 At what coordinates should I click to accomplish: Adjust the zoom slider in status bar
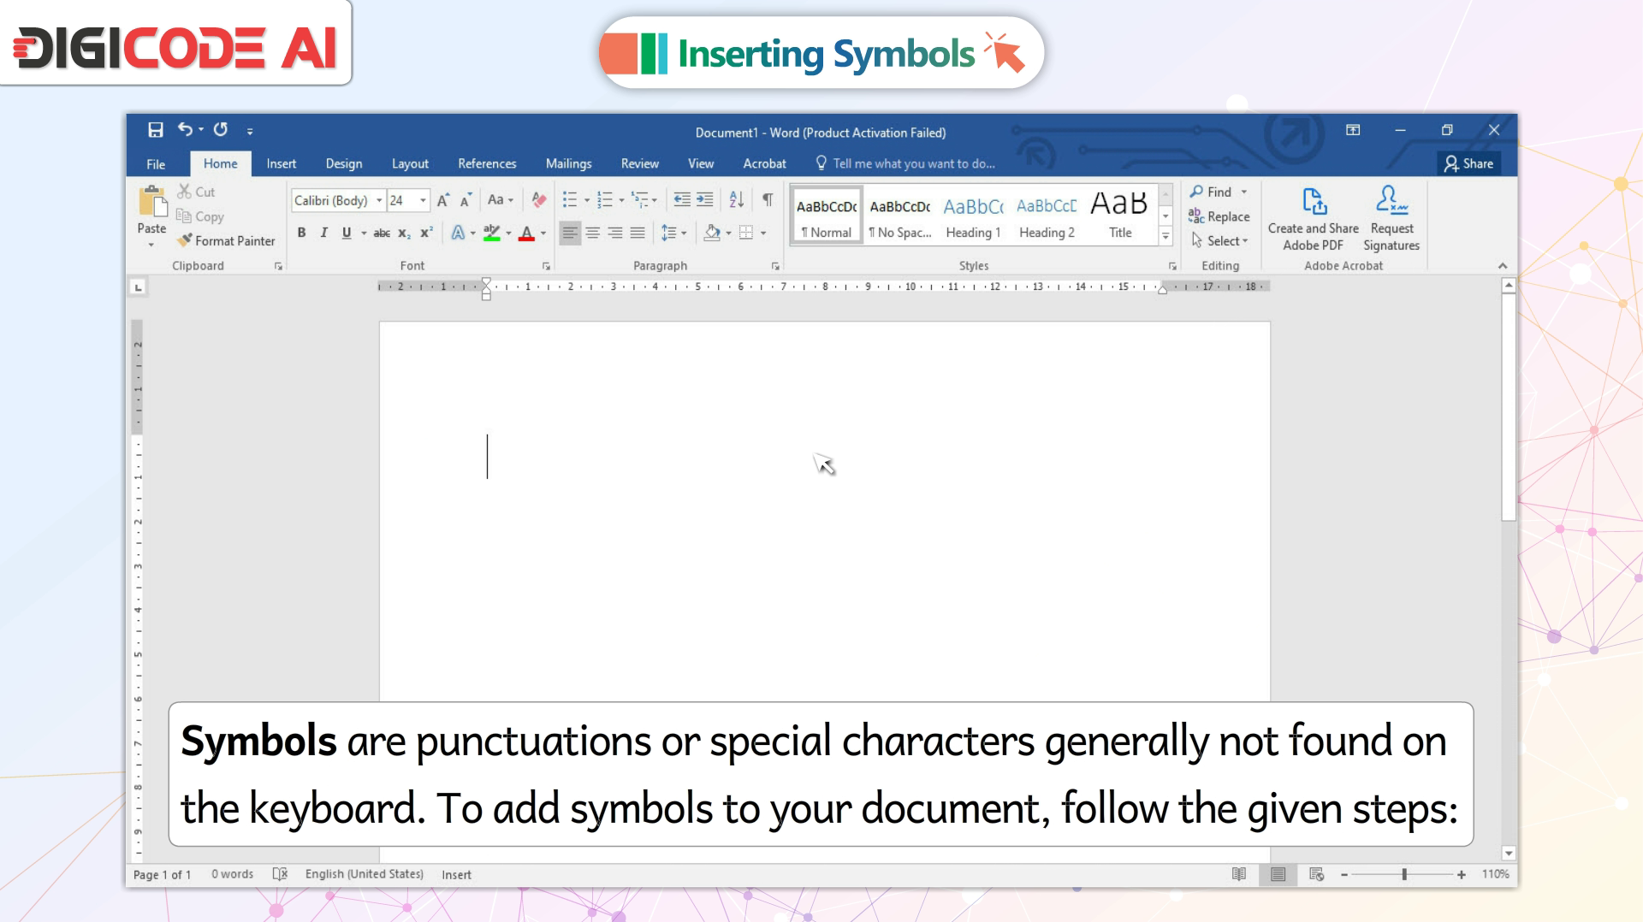[1404, 874]
